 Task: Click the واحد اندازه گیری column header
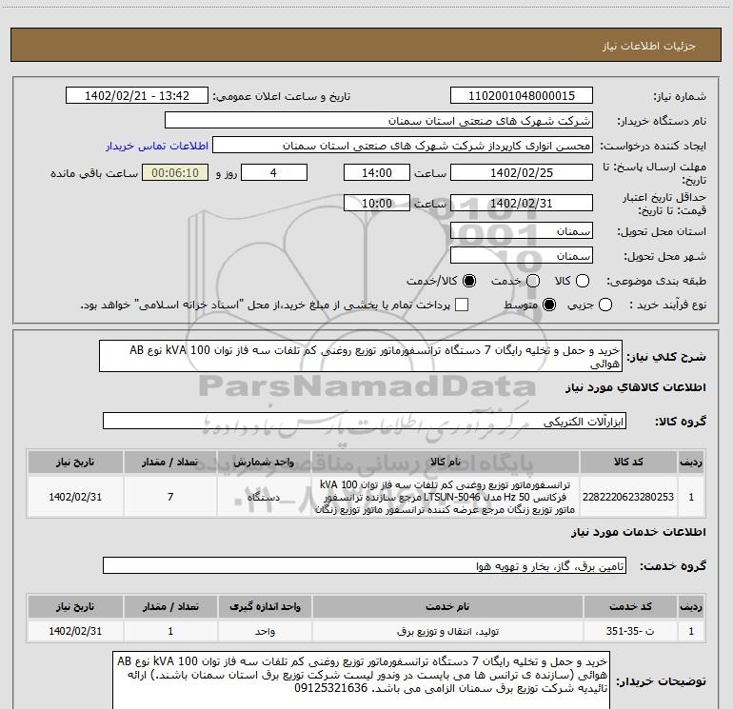pyautogui.click(x=265, y=606)
